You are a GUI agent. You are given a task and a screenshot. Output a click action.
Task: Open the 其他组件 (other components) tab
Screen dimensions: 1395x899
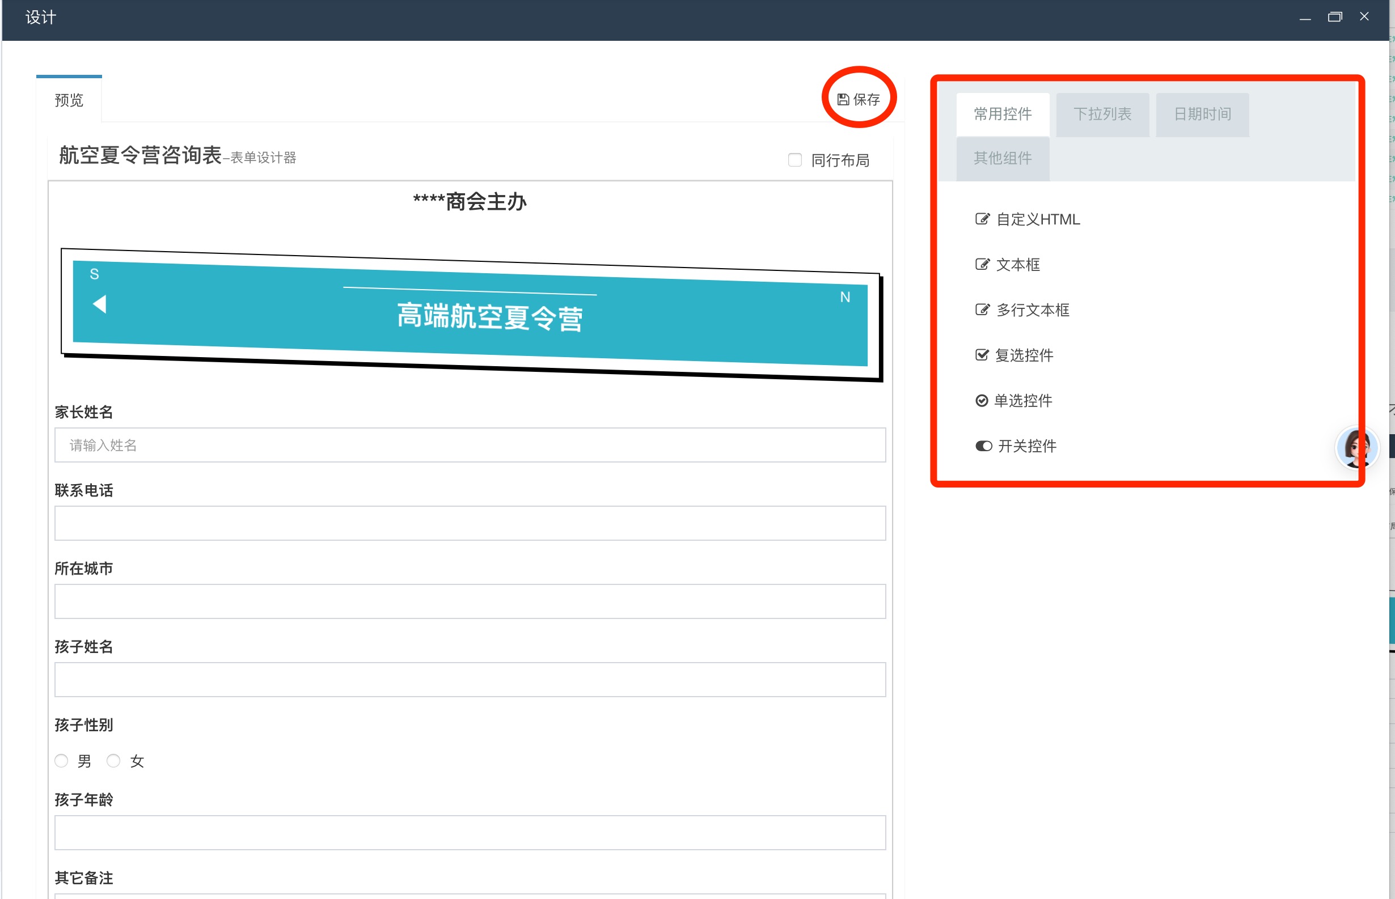tap(1003, 158)
